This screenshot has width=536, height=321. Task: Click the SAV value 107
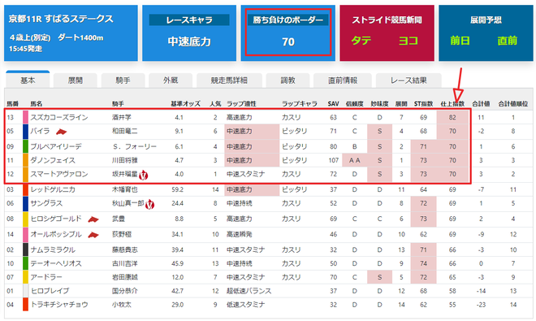333,160
